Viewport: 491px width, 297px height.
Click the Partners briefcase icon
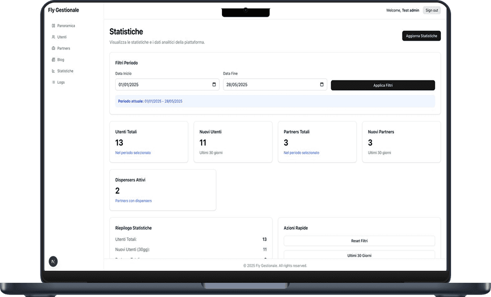[54, 48]
